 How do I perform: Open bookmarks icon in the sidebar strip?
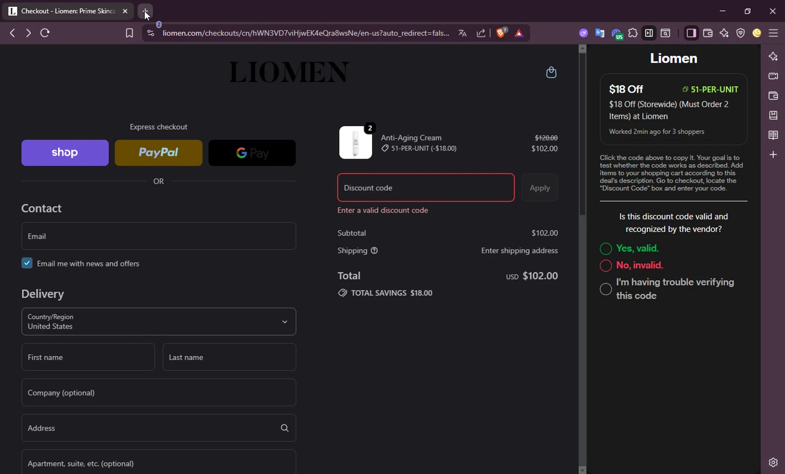(773, 115)
